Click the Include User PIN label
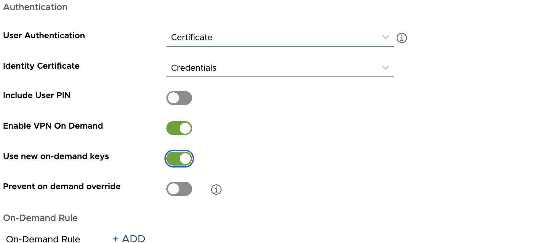Image resolution: width=552 pixels, height=243 pixels. click(x=37, y=95)
